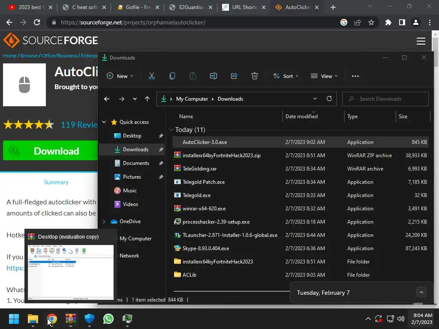This screenshot has height=329, width=439.
Task: Click the Delete trash icon in Explorer toolbar
Action: pyautogui.click(x=255, y=76)
